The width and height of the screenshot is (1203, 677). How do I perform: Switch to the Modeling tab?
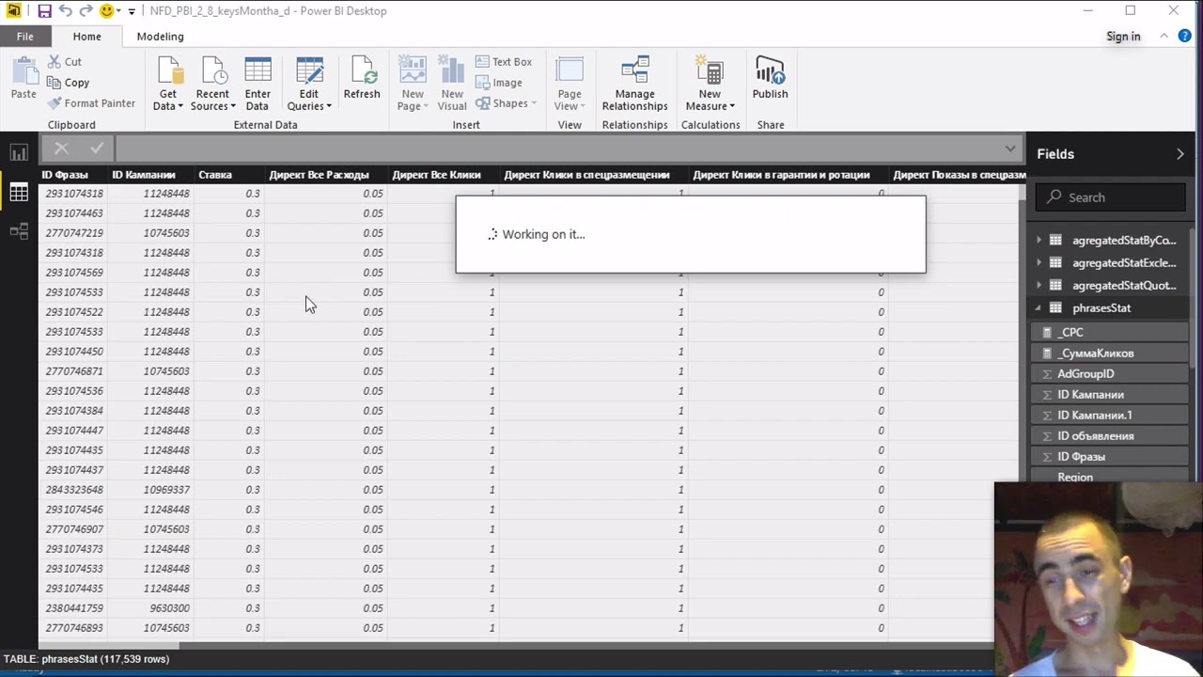click(x=160, y=37)
